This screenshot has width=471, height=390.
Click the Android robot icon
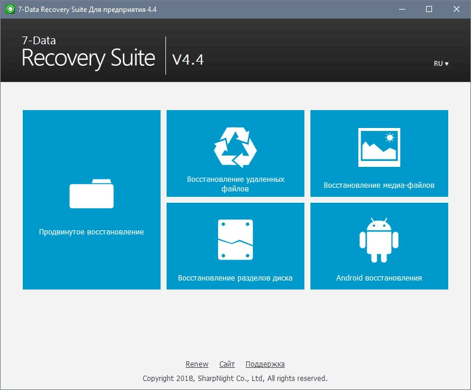pyautogui.click(x=379, y=240)
